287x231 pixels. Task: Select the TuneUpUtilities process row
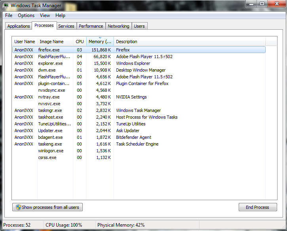point(139,124)
